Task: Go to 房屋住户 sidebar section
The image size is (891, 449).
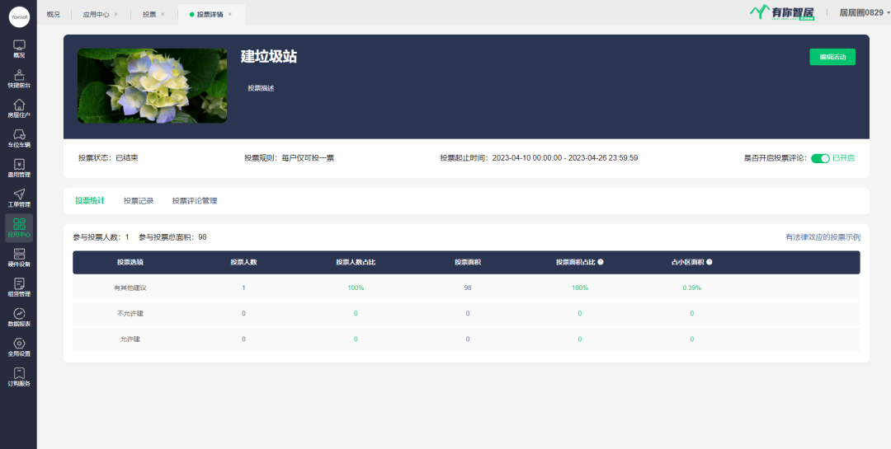Action: point(18,108)
